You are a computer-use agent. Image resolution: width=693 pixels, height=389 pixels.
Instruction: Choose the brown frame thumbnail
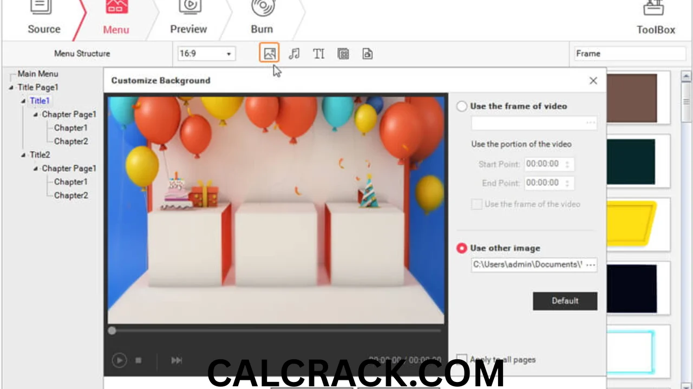(631, 98)
